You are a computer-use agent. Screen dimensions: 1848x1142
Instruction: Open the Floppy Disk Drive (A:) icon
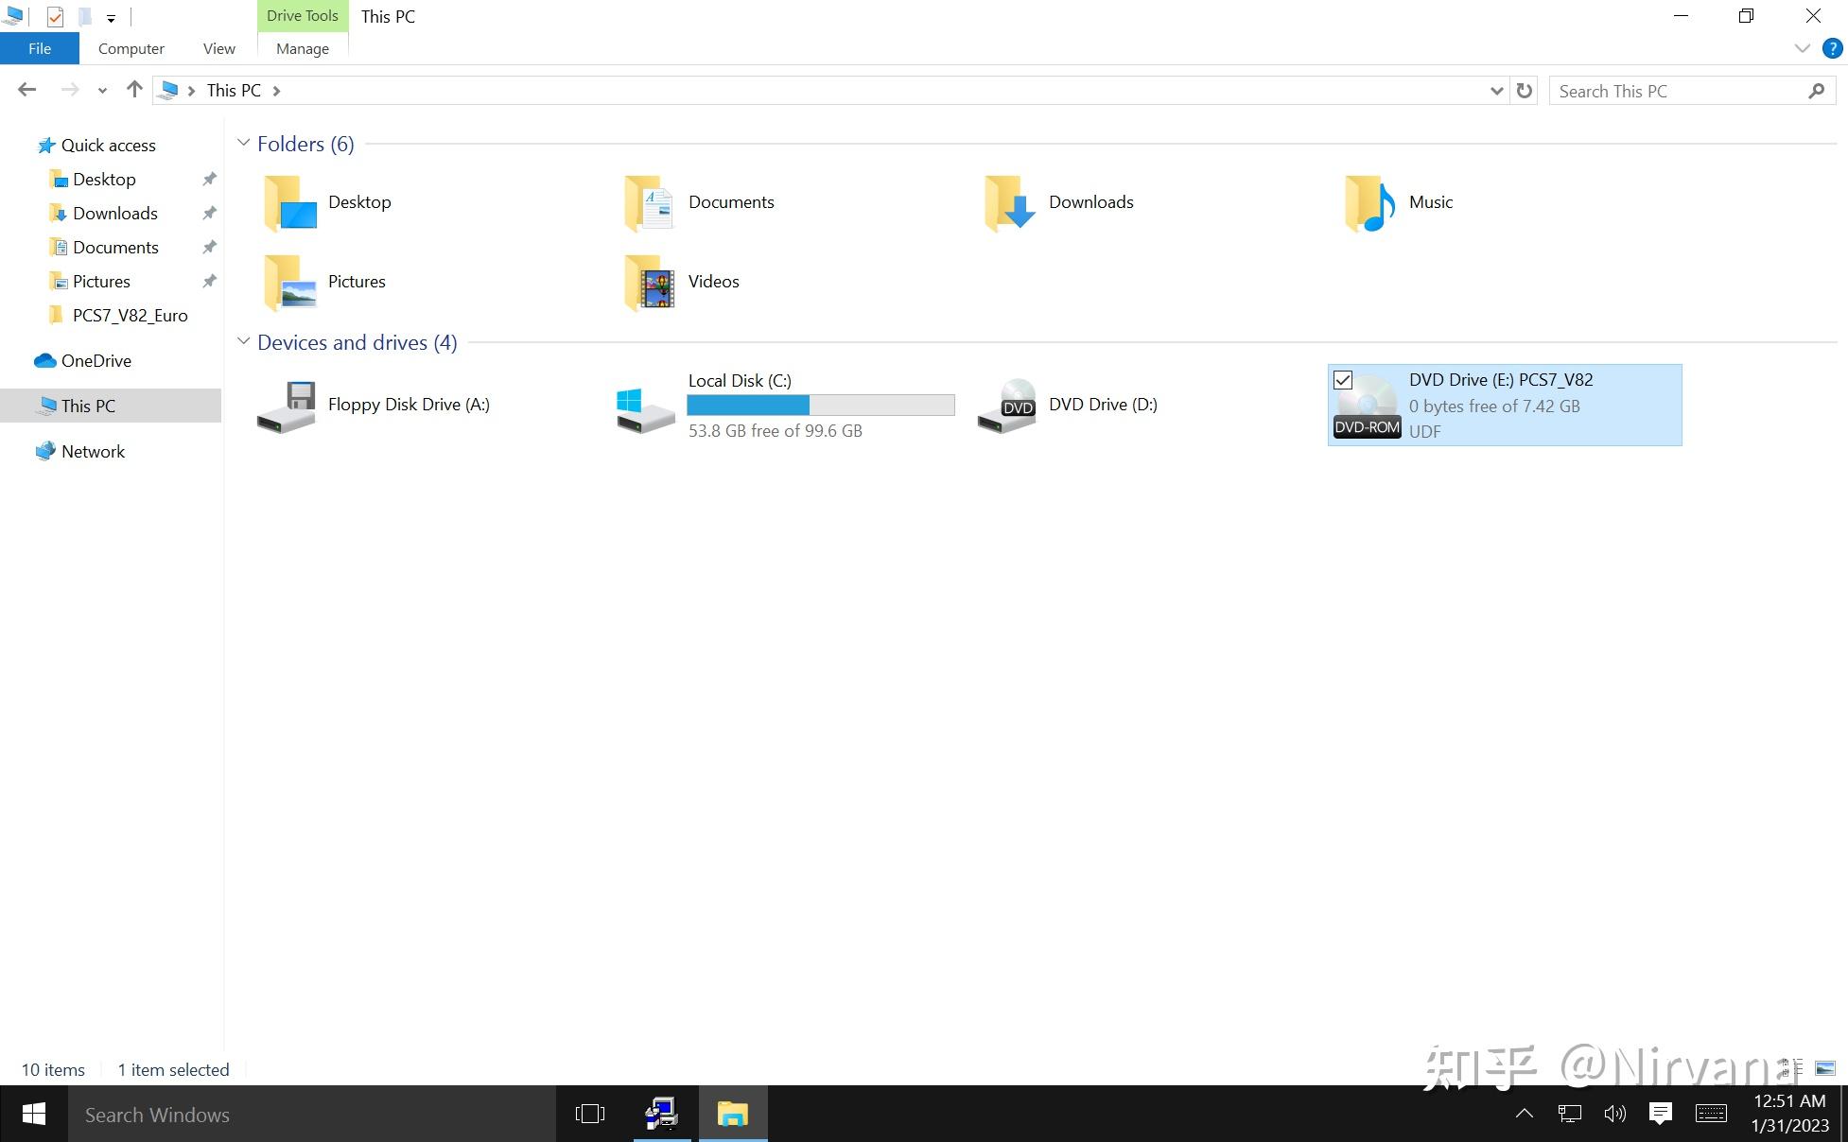[x=286, y=406]
